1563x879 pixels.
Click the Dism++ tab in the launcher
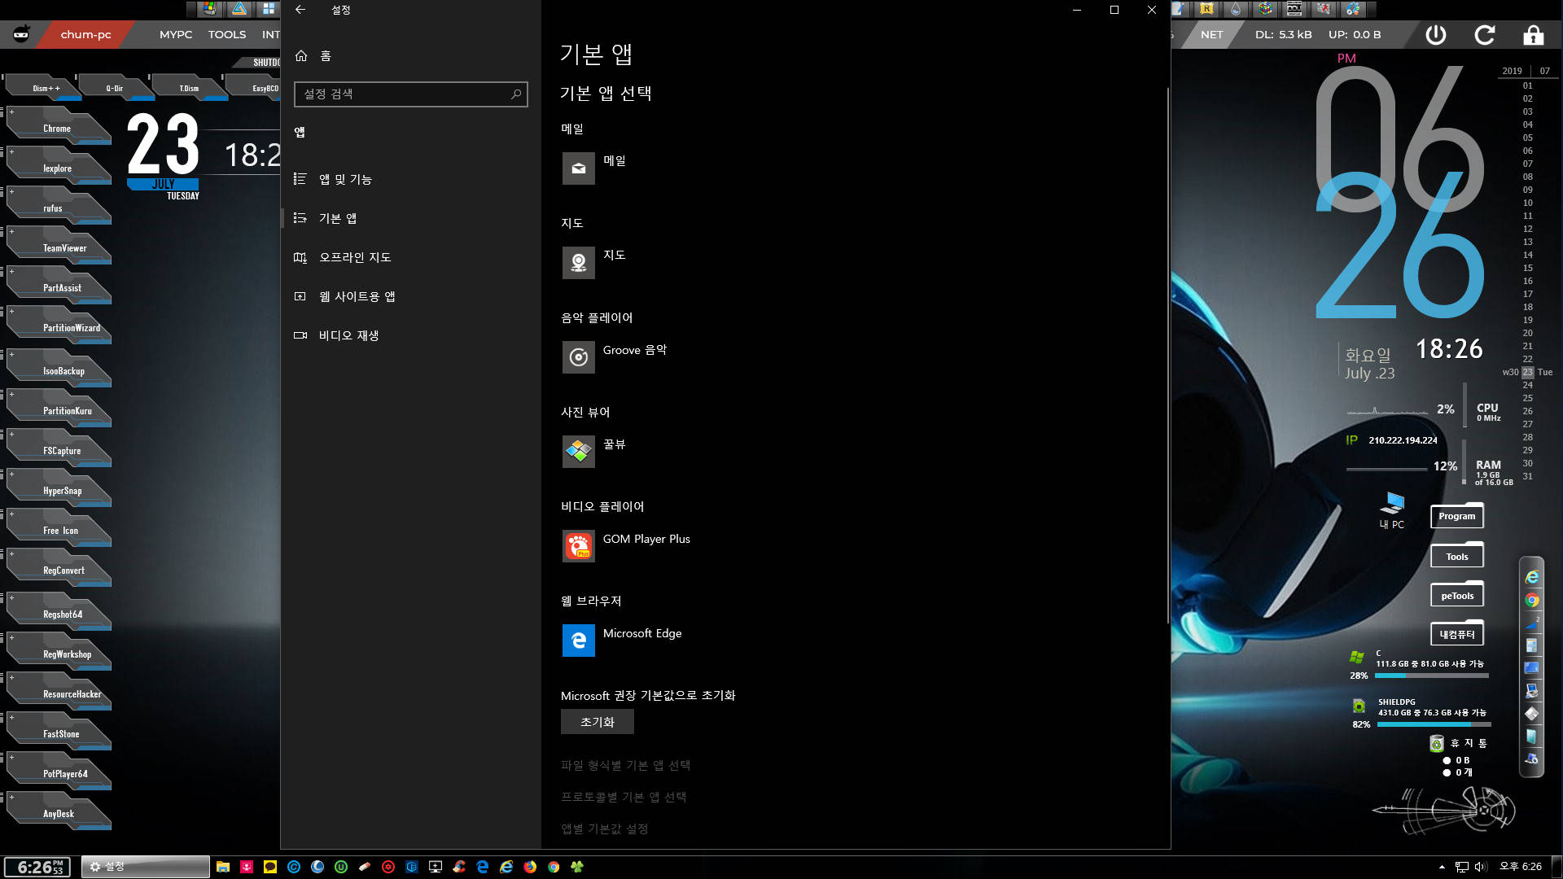click(x=45, y=88)
